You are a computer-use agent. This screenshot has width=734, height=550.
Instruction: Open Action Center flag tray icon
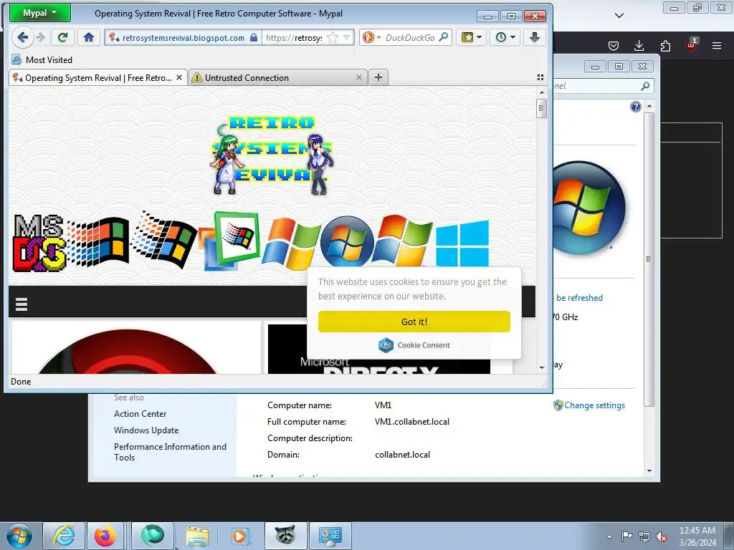tap(626, 536)
